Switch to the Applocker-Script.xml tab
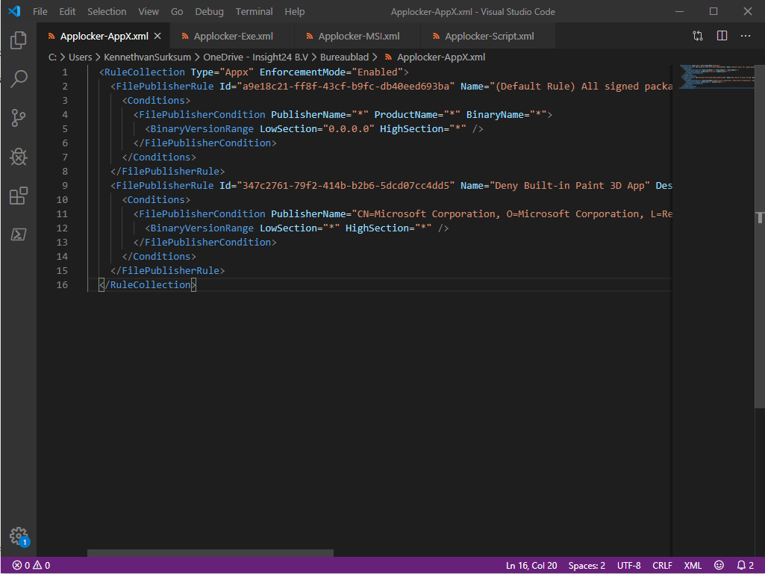 click(x=488, y=36)
